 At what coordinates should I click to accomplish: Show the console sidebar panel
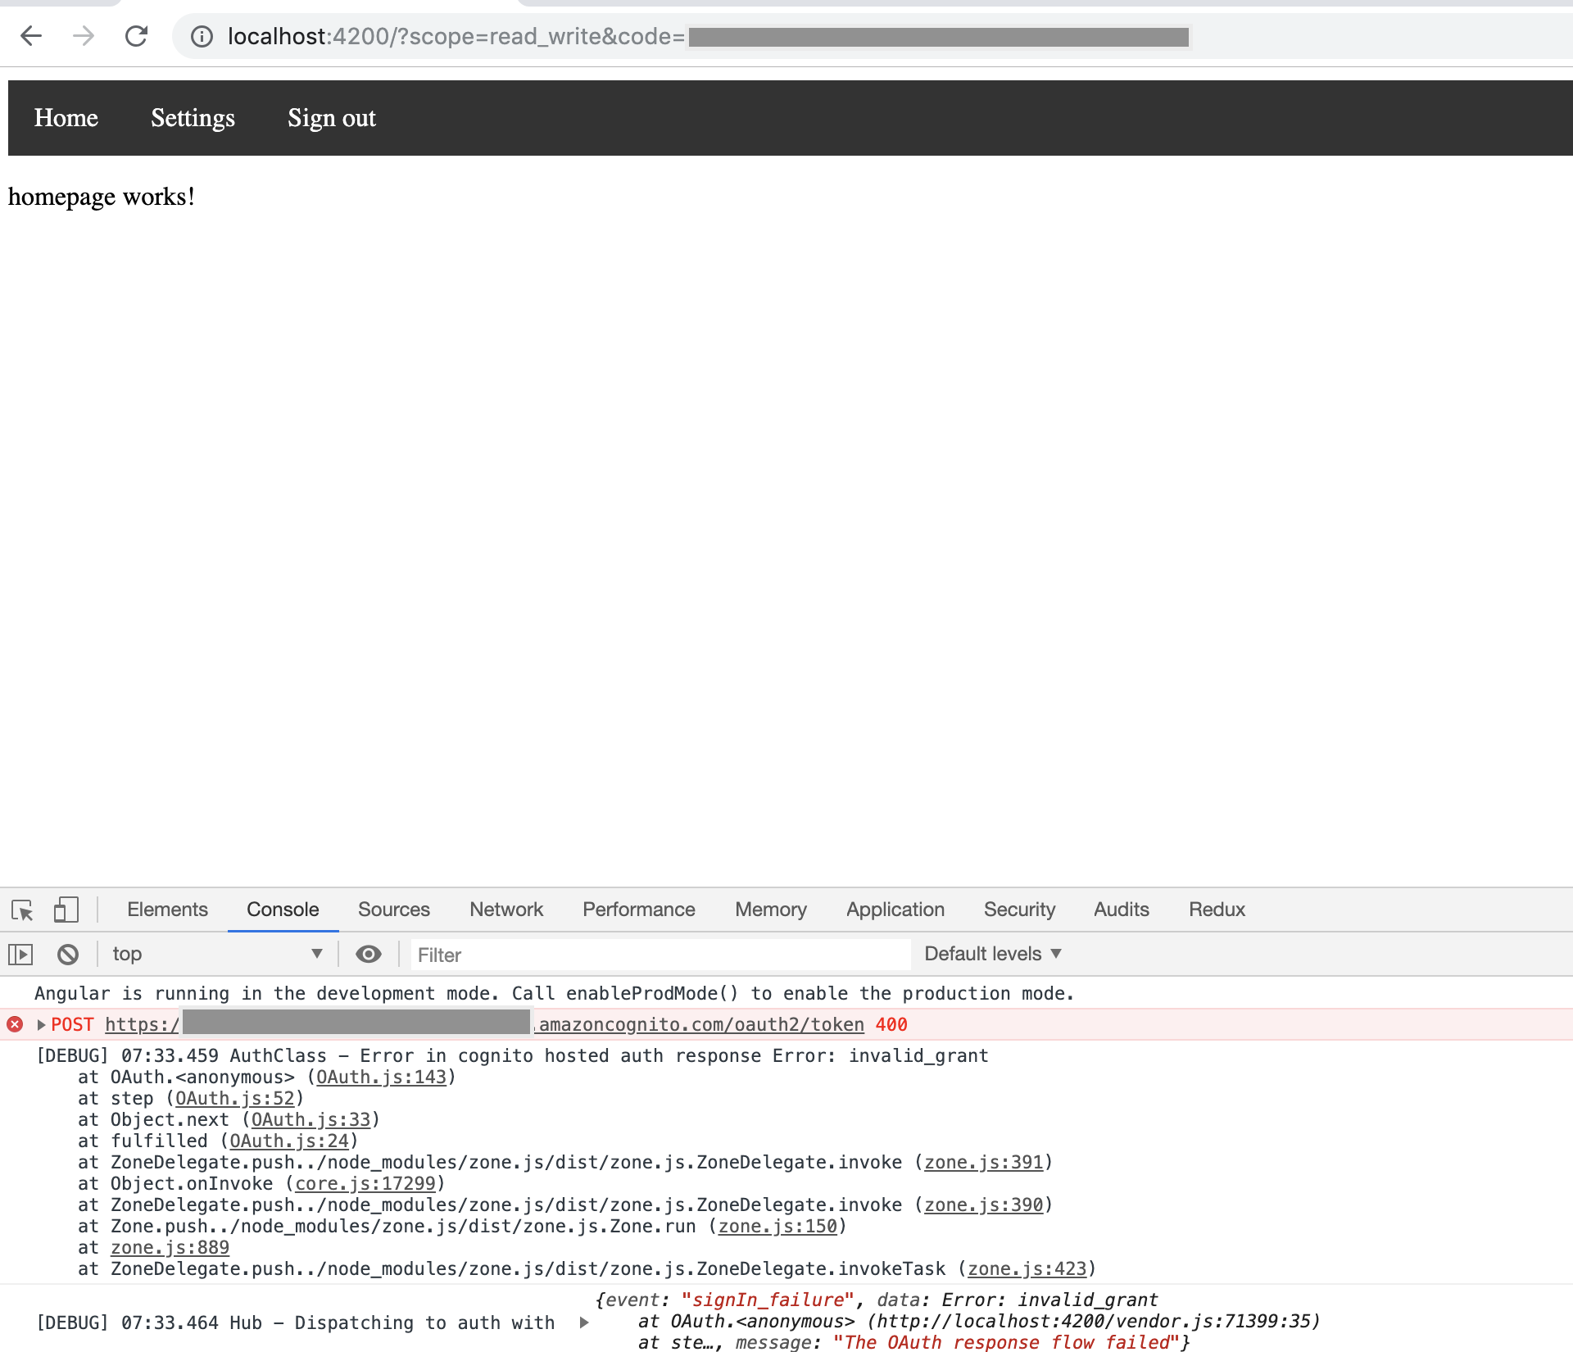point(20,954)
